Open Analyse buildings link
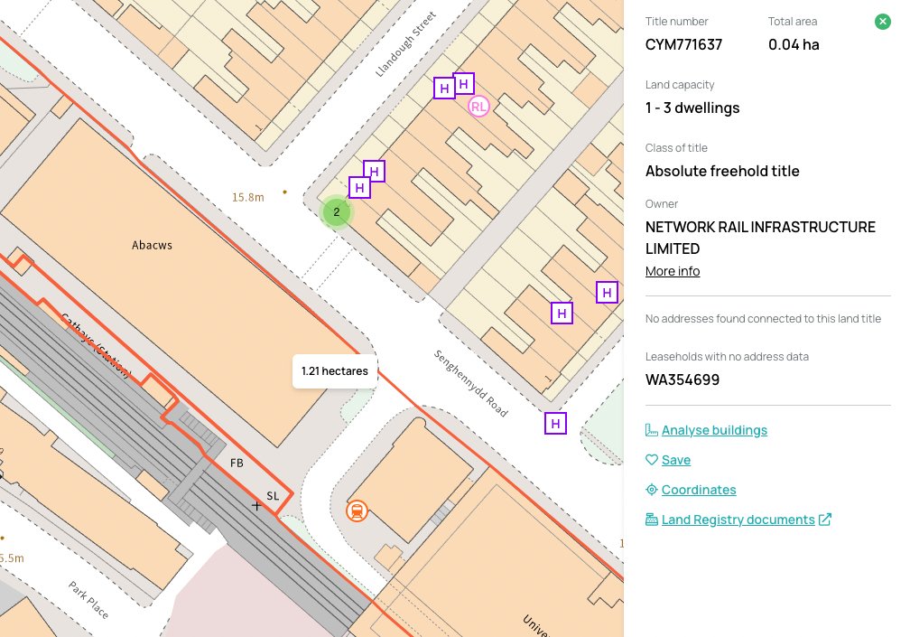The image size is (910, 637). (714, 430)
